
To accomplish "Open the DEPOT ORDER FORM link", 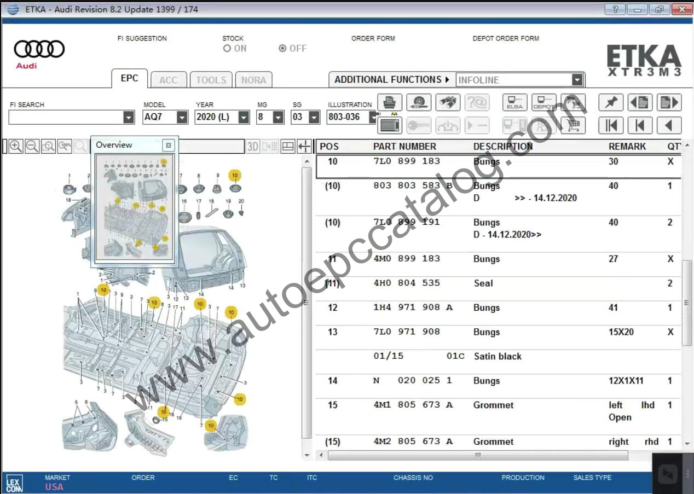I will tap(506, 38).
